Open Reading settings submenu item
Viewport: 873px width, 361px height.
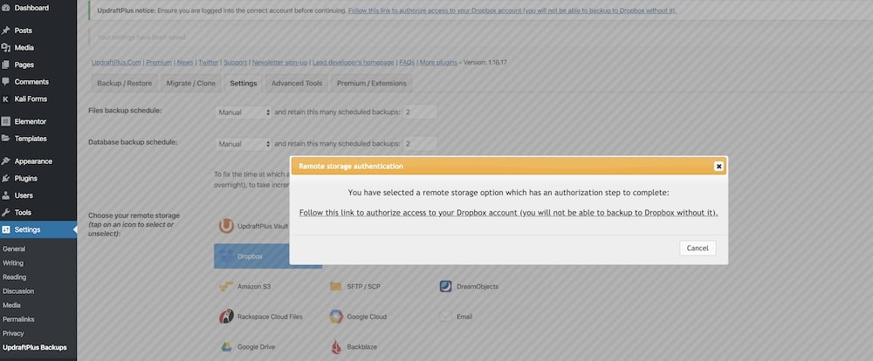click(15, 277)
